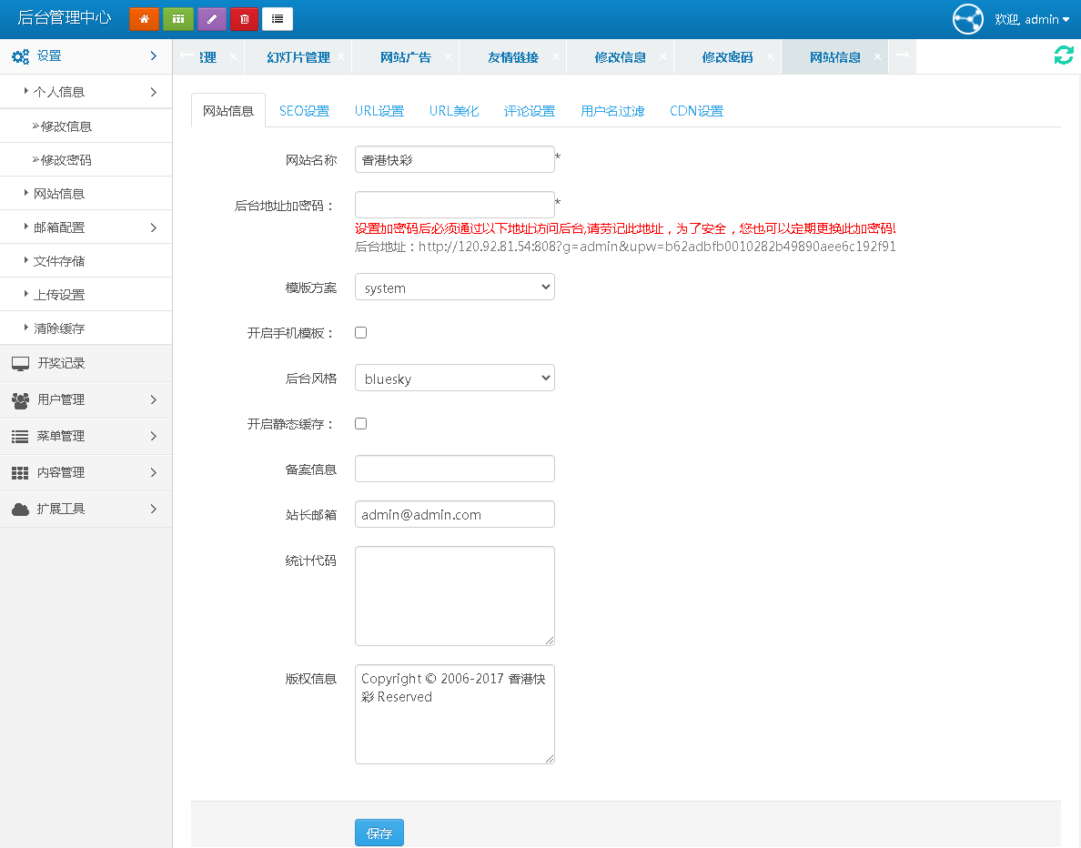Open the 模版方案 dropdown showing system
Image resolution: width=1081 pixels, height=848 pixels.
click(454, 287)
